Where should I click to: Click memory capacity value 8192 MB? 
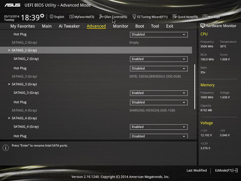tap(206, 110)
